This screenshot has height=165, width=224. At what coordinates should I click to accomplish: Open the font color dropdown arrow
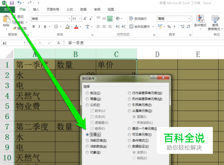(81, 27)
